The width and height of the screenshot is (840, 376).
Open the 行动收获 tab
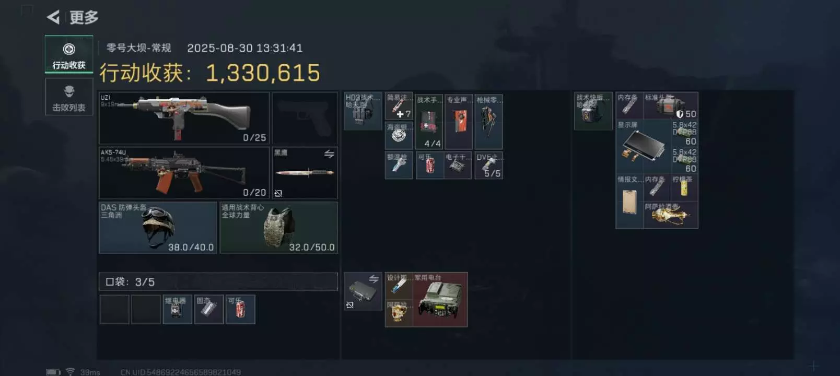click(69, 54)
